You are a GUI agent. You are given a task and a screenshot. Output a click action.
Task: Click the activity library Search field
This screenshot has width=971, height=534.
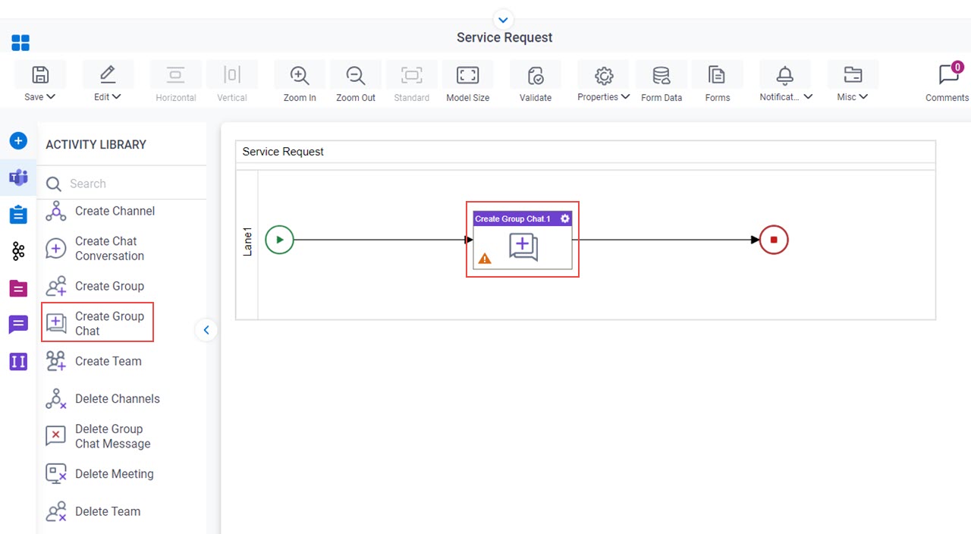pyautogui.click(x=122, y=184)
